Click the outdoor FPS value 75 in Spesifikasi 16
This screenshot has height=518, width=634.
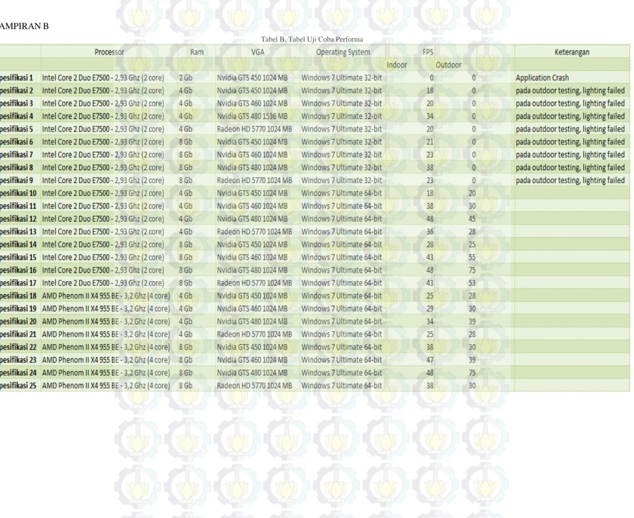click(472, 270)
